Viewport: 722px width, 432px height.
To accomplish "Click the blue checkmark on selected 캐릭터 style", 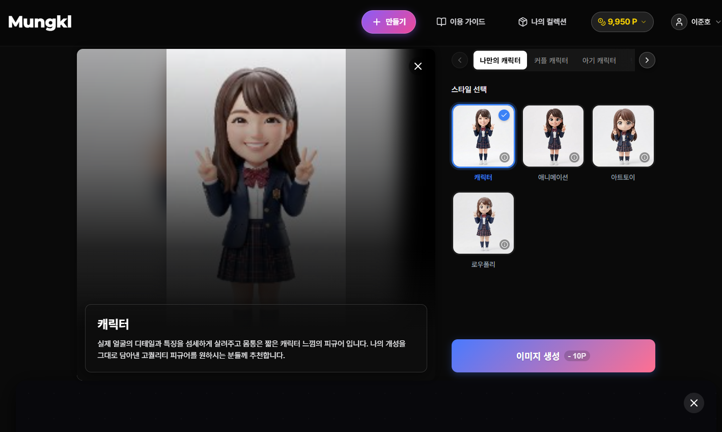I will pyautogui.click(x=504, y=115).
